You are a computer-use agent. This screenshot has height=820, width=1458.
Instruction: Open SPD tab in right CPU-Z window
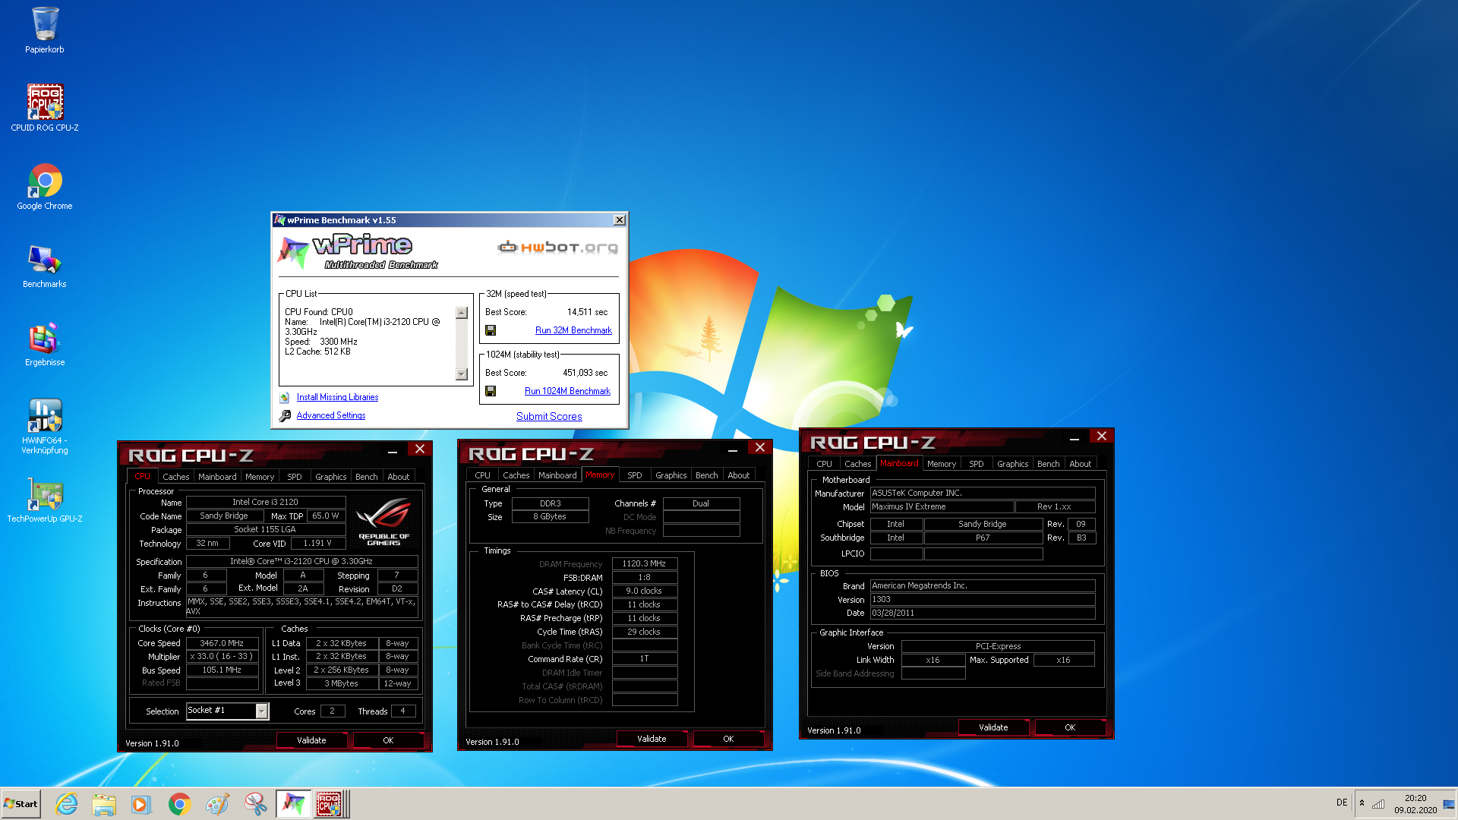[x=977, y=464]
